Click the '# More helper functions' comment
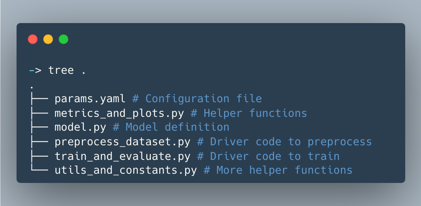421x206 pixels. [x=278, y=170]
